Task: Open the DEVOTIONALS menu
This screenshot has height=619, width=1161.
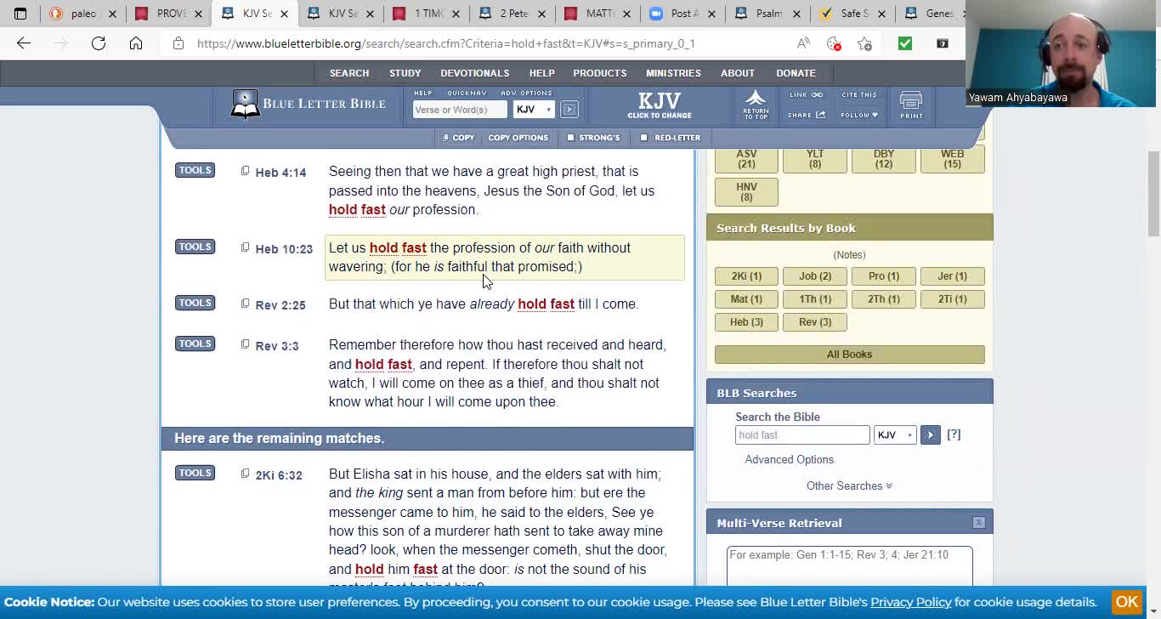Action: tap(474, 73)
